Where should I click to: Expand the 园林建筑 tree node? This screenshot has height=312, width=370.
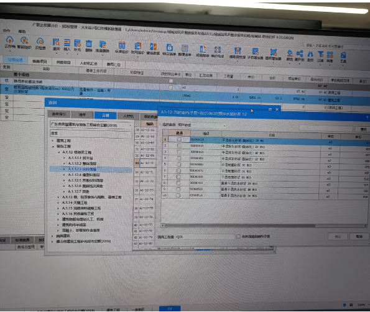pos(52,236)
